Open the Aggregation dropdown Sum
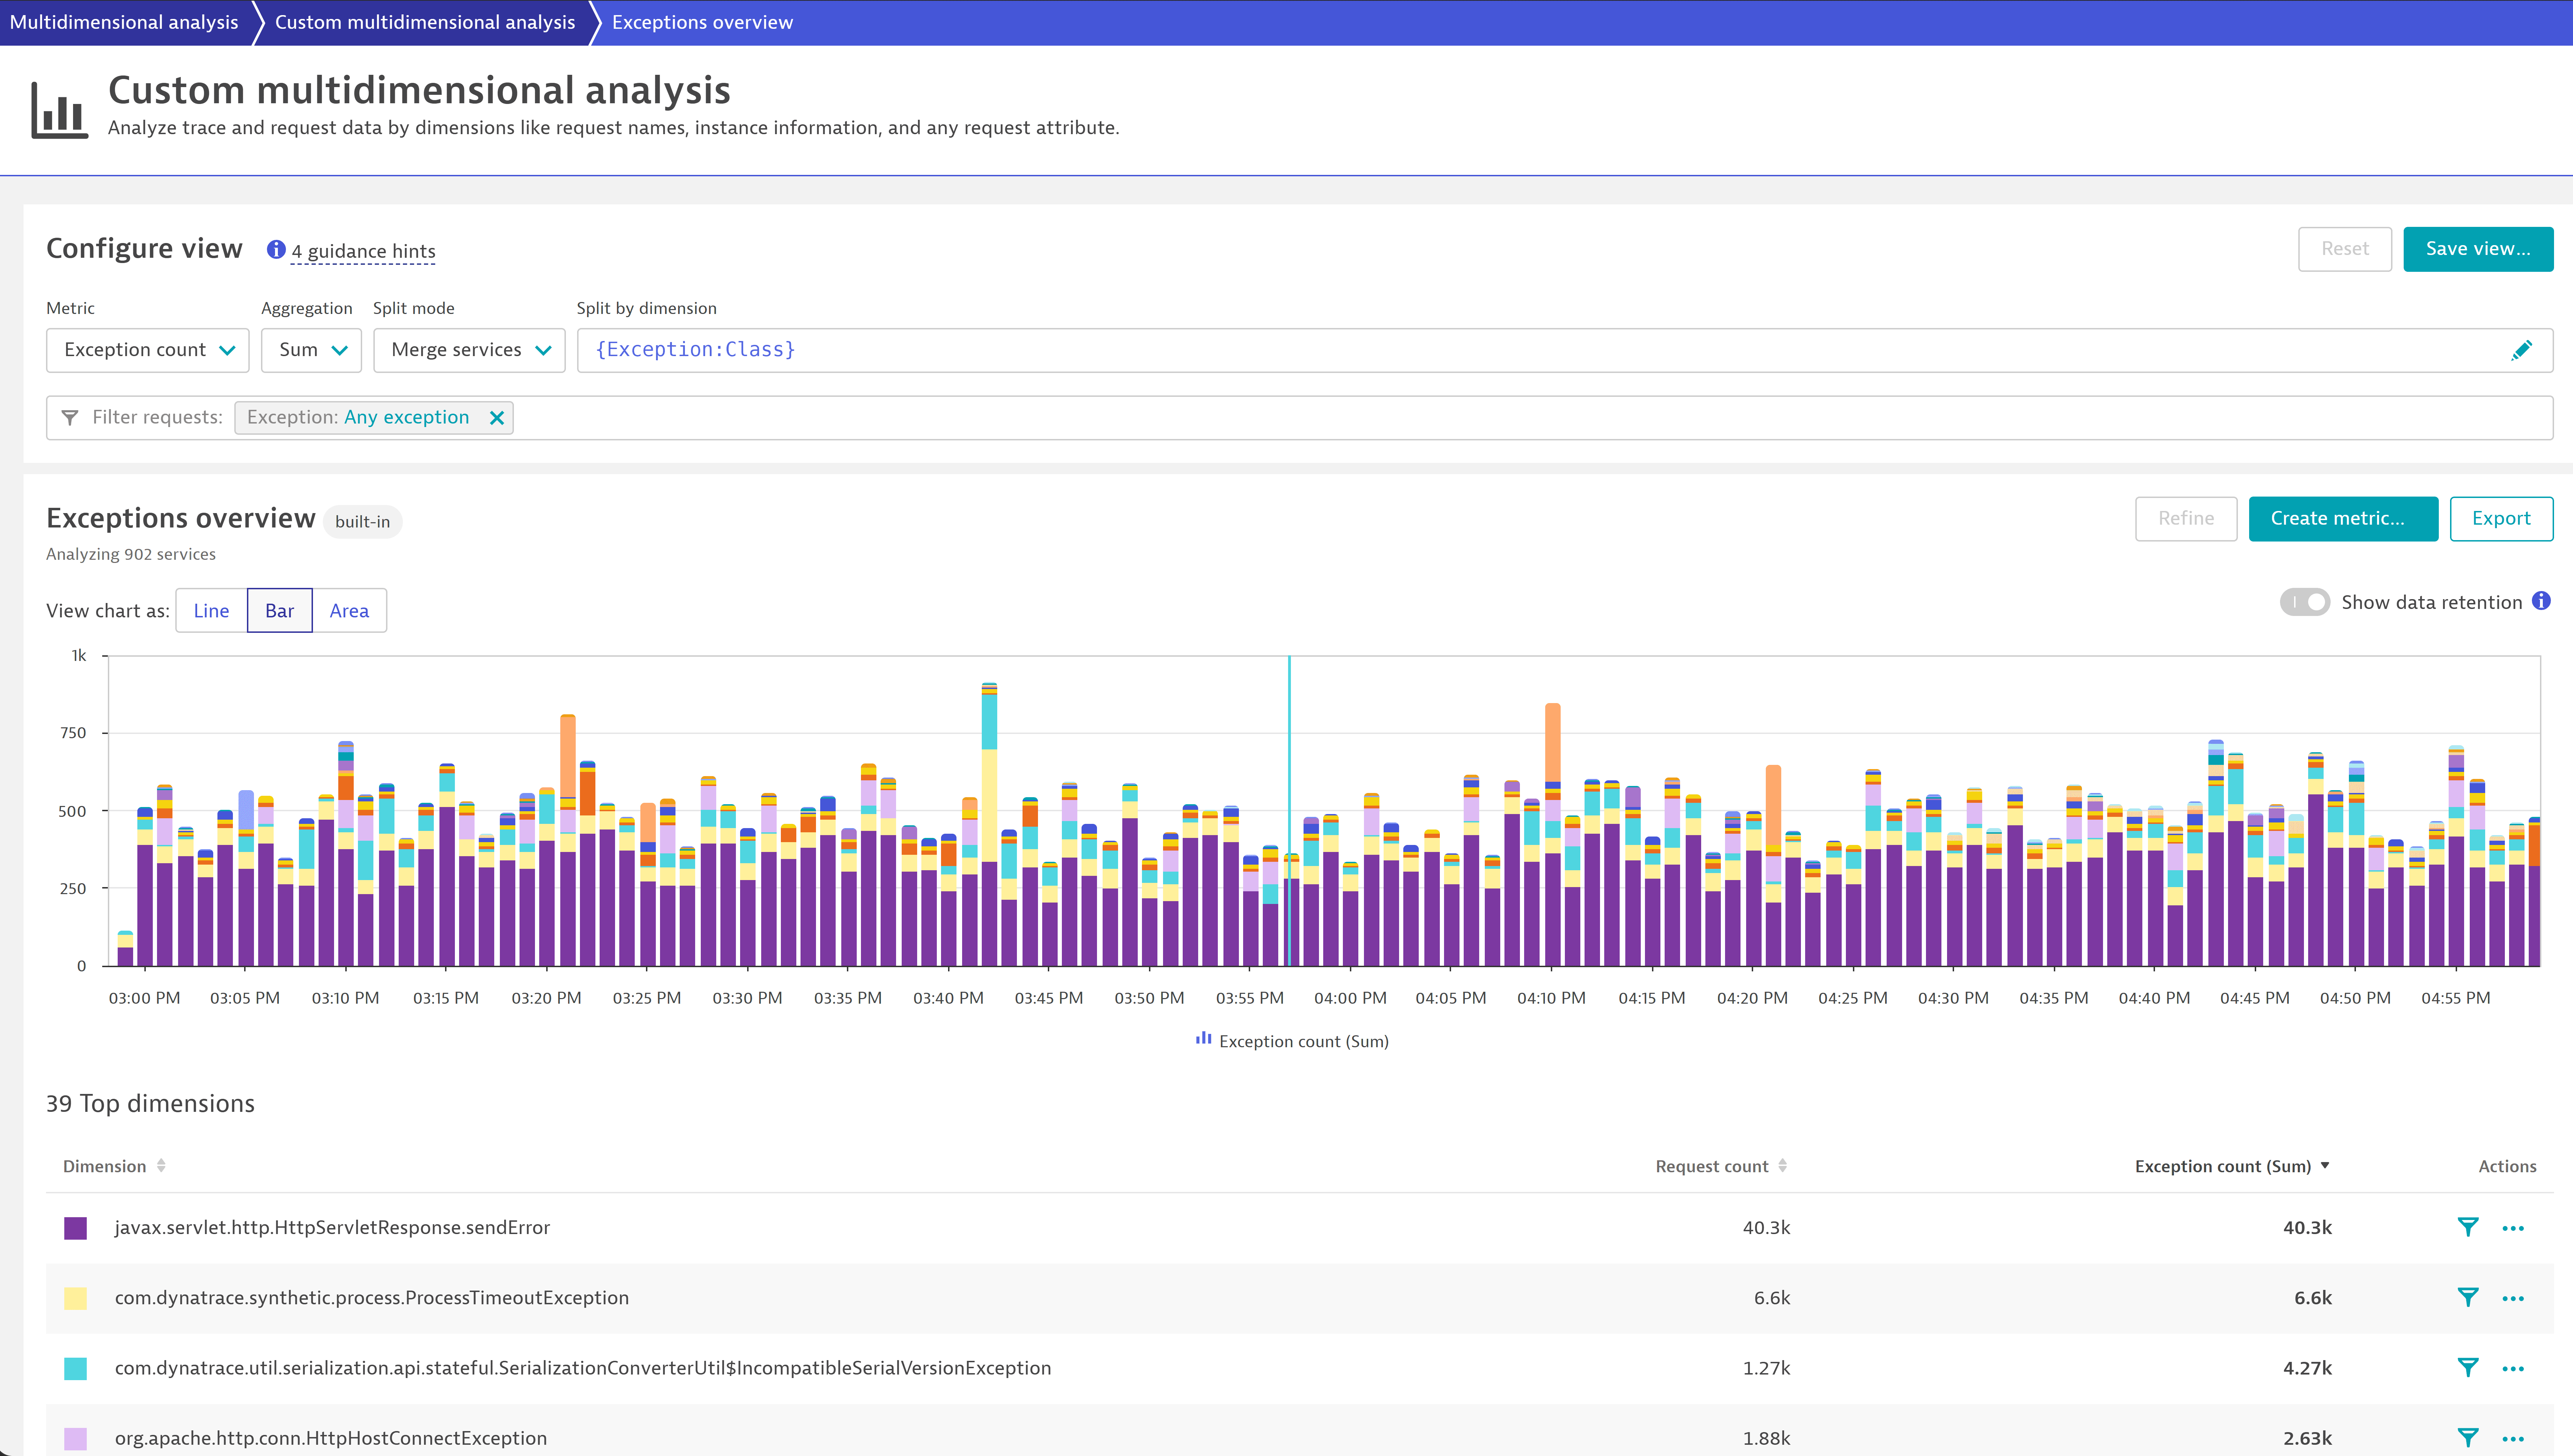The width and height of the screenshot is (2573, 1456). coord(311,350)
